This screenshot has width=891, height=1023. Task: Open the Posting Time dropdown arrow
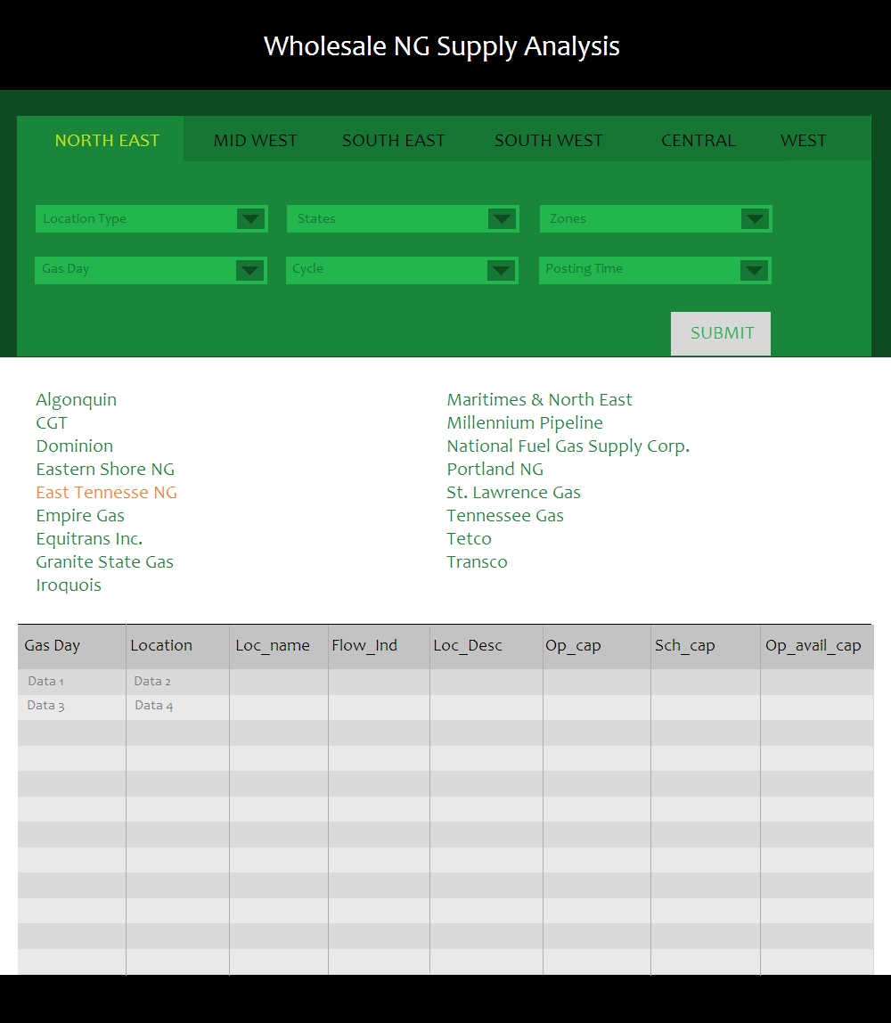(x=754, y=270)
